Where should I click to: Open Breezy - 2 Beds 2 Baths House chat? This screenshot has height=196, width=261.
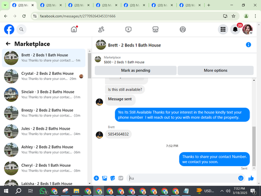(44, 113)
